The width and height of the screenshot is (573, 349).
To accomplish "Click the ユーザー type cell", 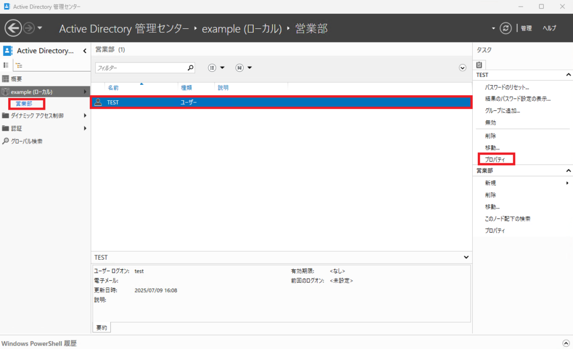I will click(x=188, y=102).
